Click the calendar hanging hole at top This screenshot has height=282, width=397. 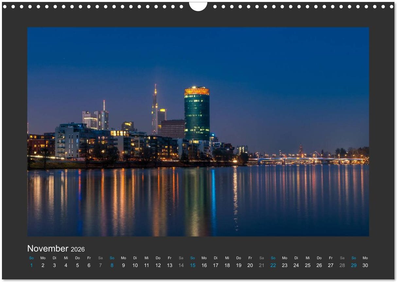pos(198,6)
